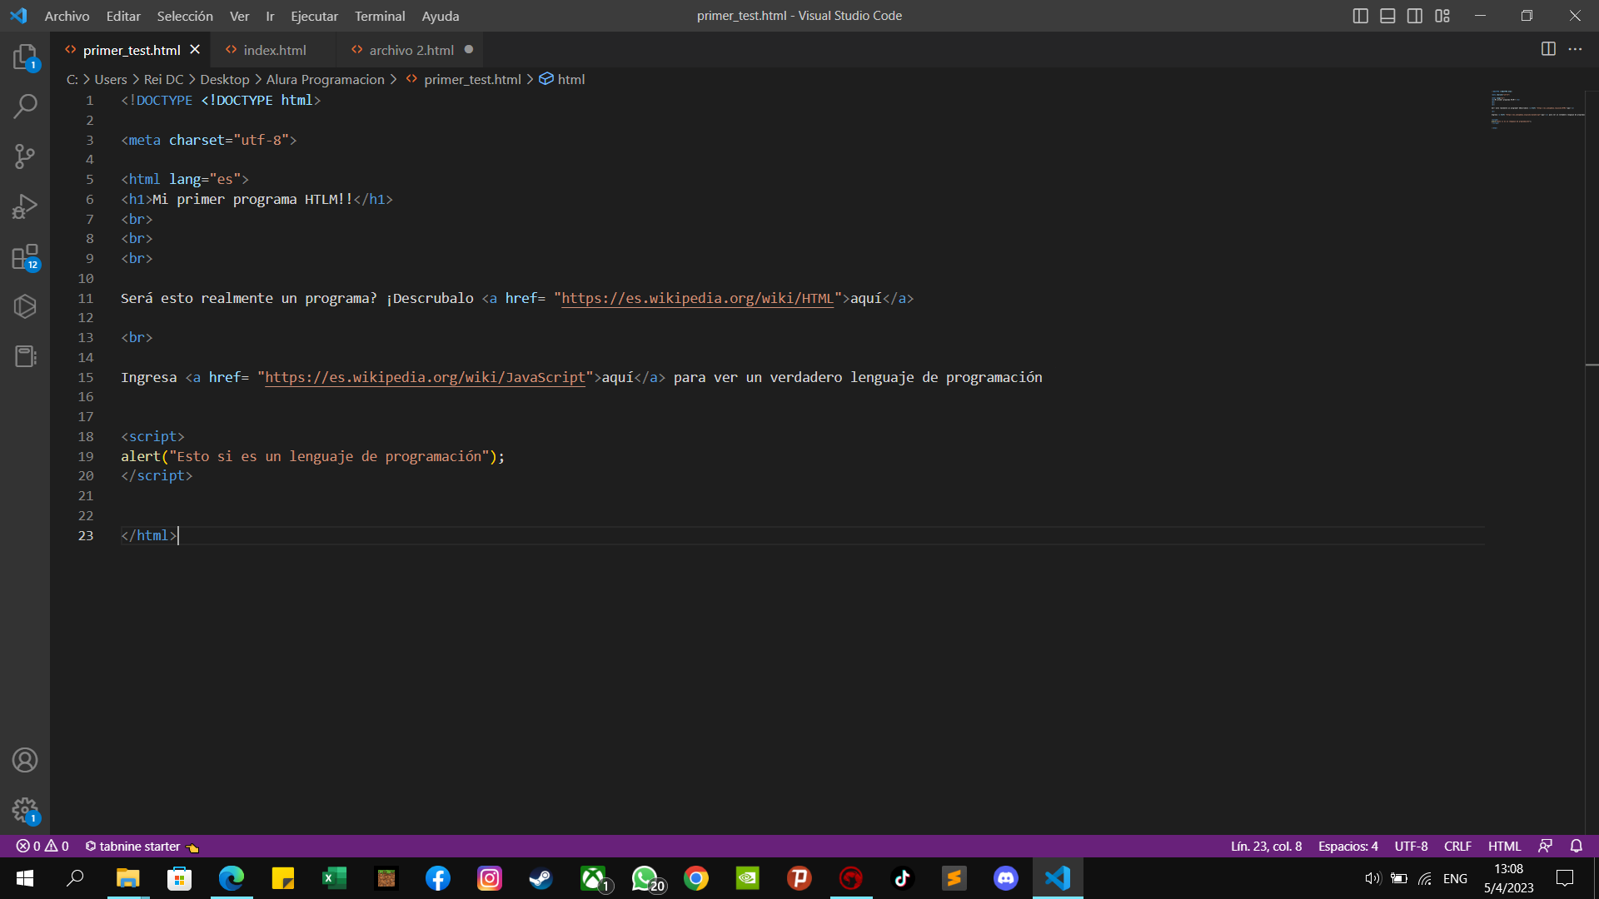Click Split Editor Right icon

1548,49
